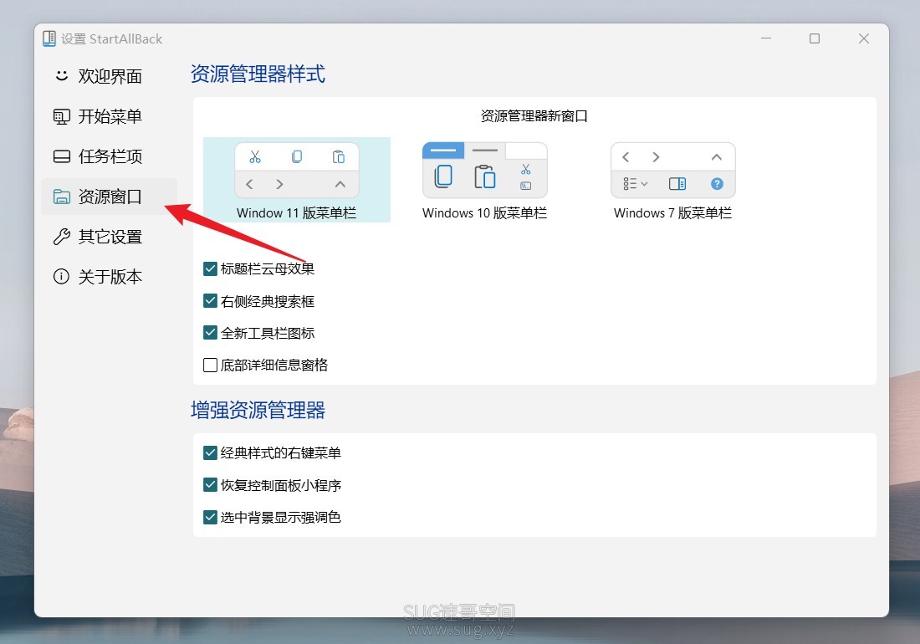
Task: Maximize the StartAllBack settings window
Action: 815,38
